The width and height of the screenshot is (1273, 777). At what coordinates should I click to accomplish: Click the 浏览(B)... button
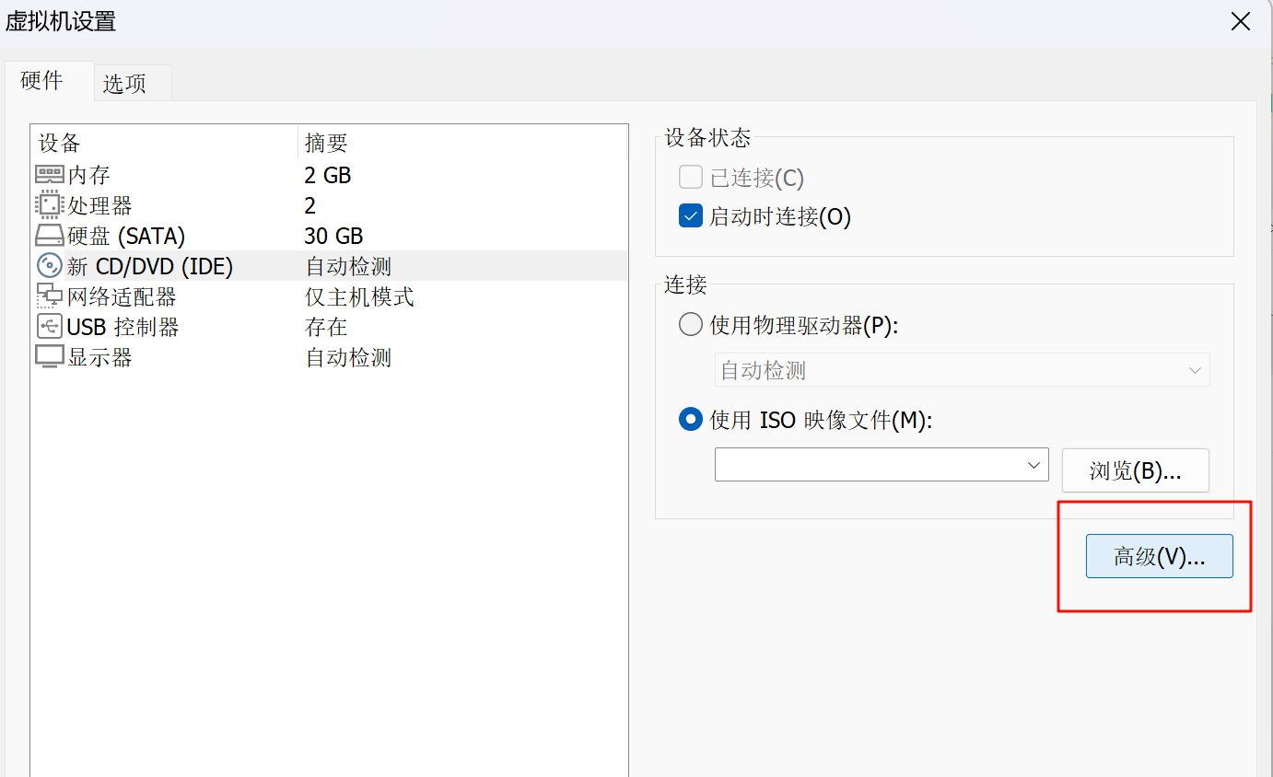tap(1135, 471)
